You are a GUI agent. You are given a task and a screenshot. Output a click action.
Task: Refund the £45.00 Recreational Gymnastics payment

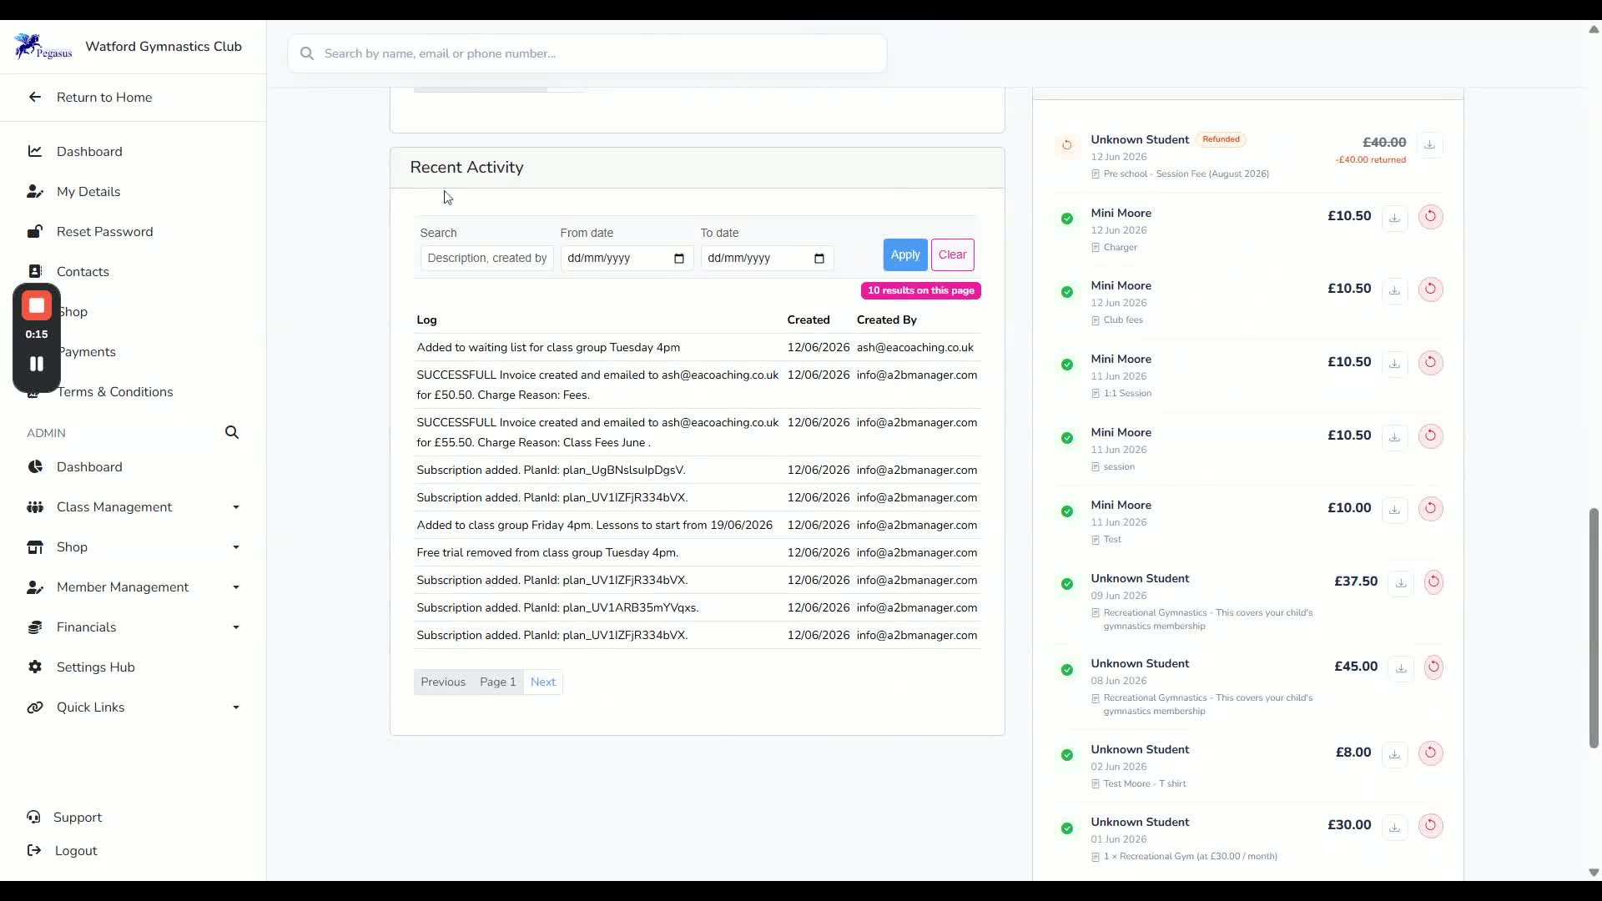pos(1433,667)
